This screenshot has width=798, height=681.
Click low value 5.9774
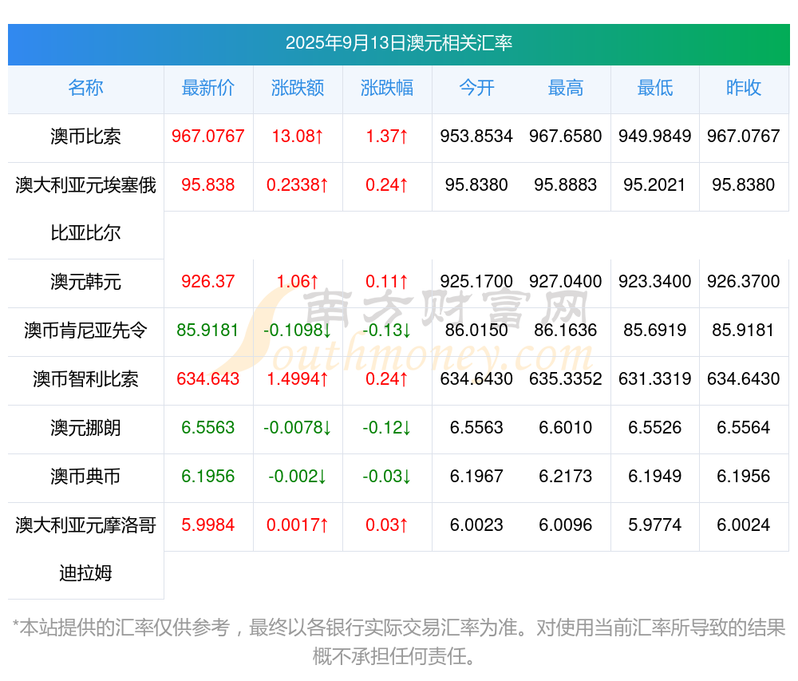click(655, 525)
